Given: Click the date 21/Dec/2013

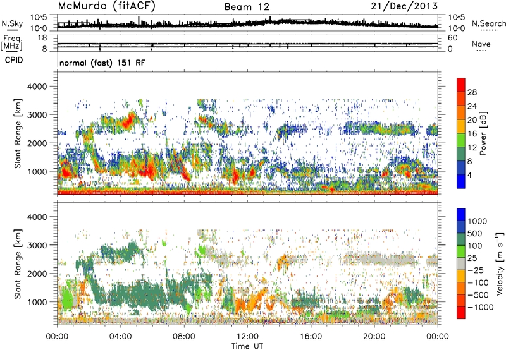Looking at the screenshot, I should pos(404,6).
